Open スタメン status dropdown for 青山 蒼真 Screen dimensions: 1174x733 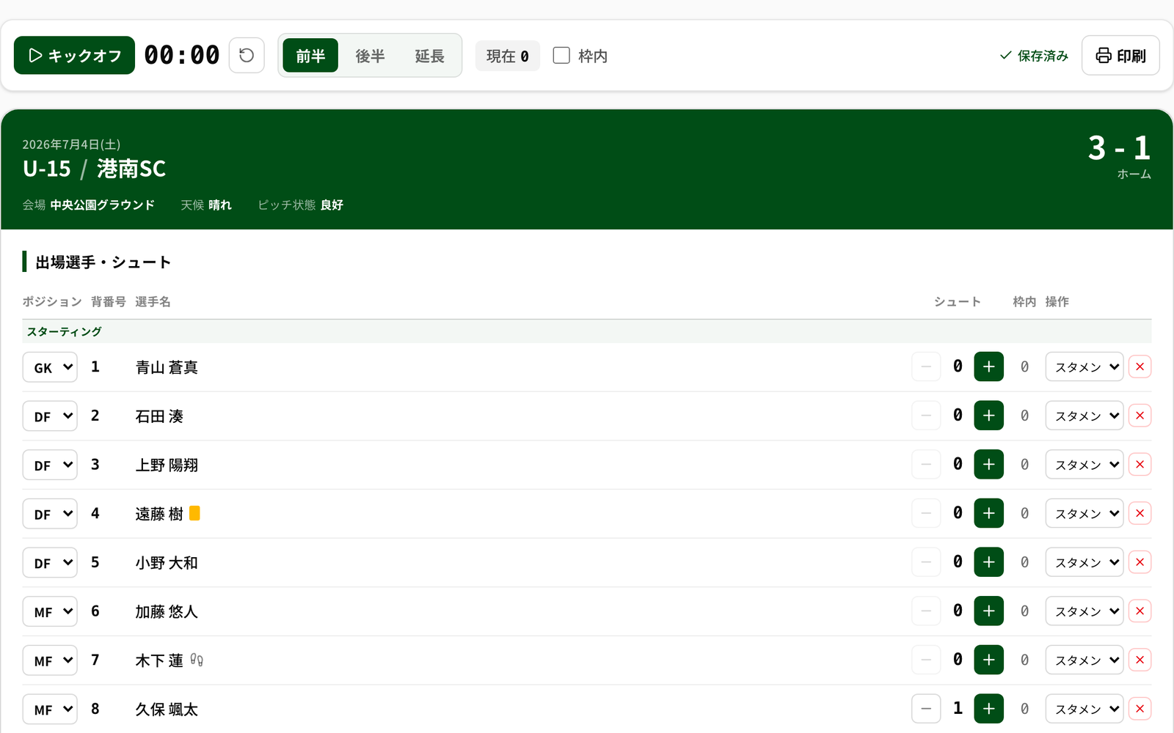tap(1084, 366)
